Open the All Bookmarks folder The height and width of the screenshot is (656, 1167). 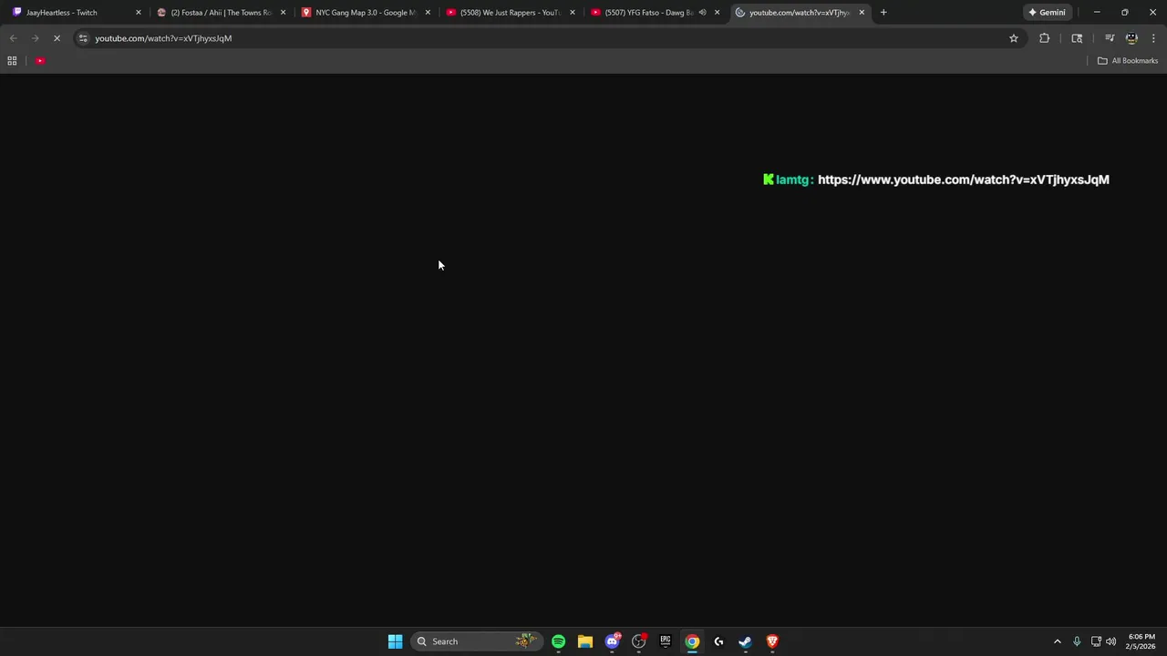pos(1128,61)
